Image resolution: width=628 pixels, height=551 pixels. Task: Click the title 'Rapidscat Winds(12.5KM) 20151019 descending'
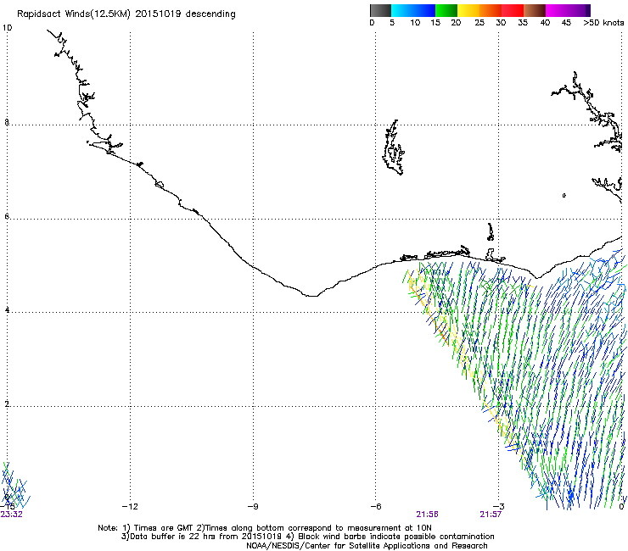(126, 14)
